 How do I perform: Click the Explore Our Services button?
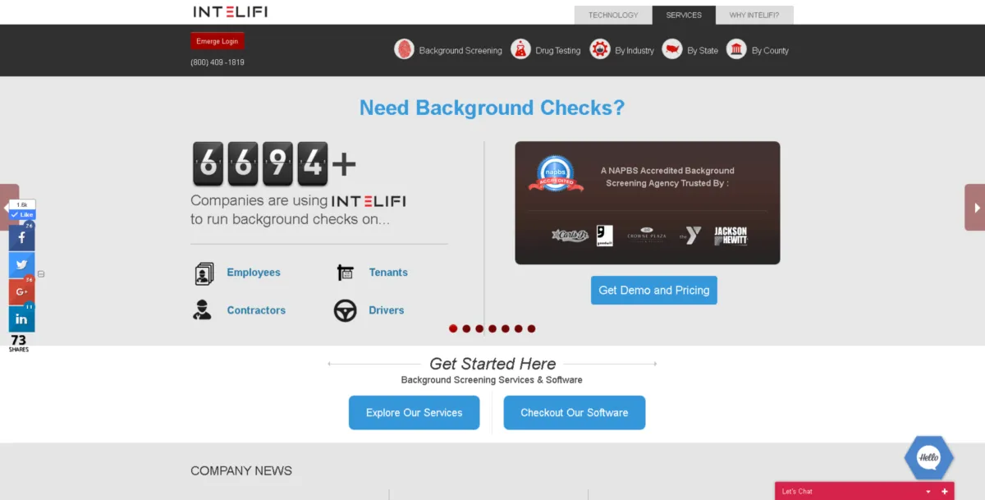coord(415,412)
